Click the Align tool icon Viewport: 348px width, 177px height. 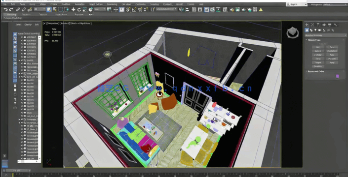point(188,9)
